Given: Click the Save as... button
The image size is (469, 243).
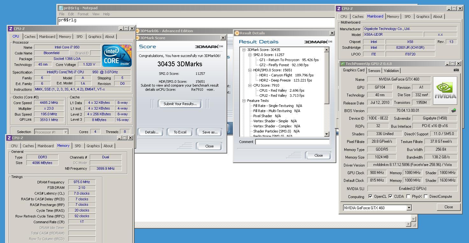Looking at the screenshot, I should (x=210, y=132).
